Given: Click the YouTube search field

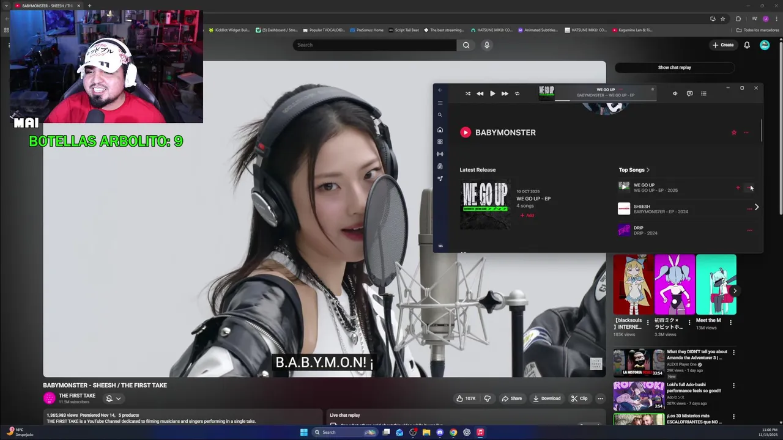Looking at the screenshot, I should tap(374, 45).
